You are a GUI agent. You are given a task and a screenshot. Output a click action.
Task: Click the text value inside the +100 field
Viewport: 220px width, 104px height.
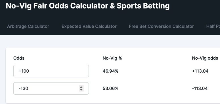[24, 71]
